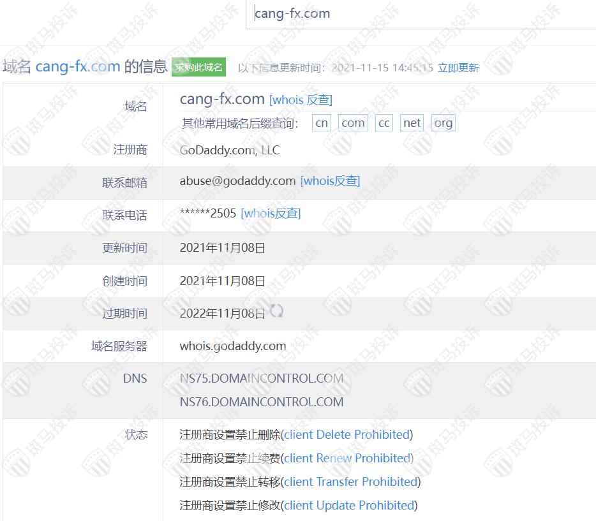Click the abuse@godaddy.com email text
Image resolution: width=596 pixels, height=521 pixels.
[237, 181]
